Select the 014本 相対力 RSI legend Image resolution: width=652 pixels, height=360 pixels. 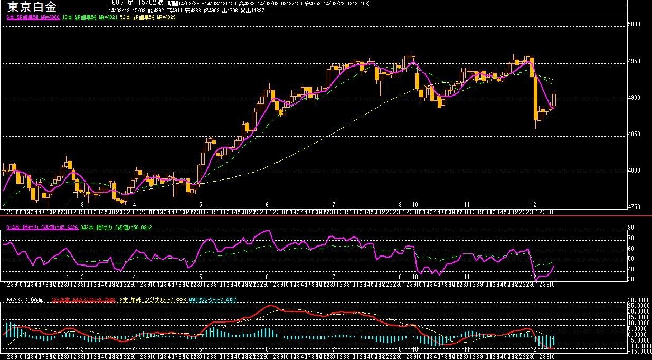pyautogui.click(x=43, y=228)
